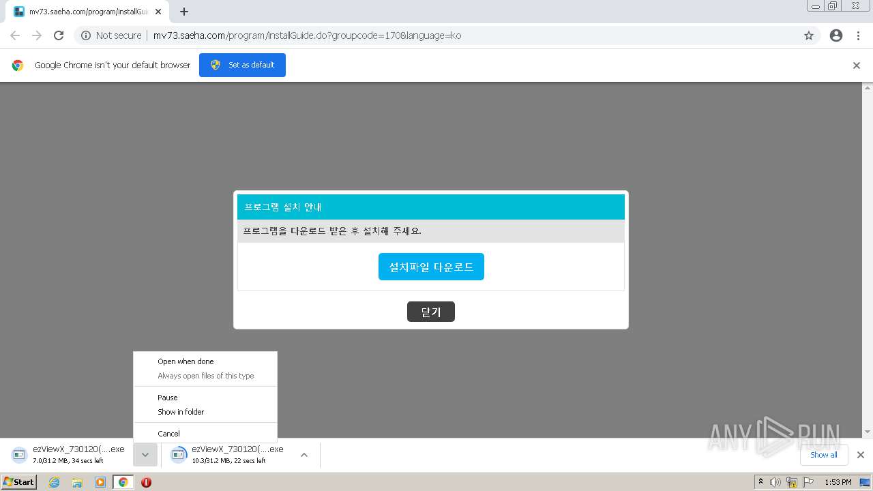Image resolution: width=873 pixels, height=491 pixels.
Task: Open the volume speaker tray icon
Action: coord(775,482)
